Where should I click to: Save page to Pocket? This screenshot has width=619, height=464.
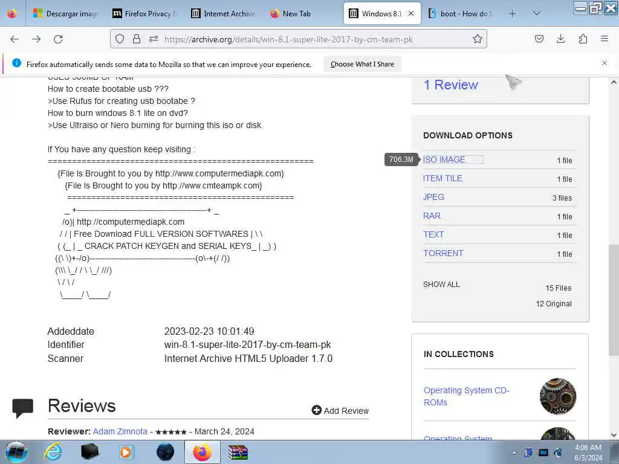pos(539,39)
